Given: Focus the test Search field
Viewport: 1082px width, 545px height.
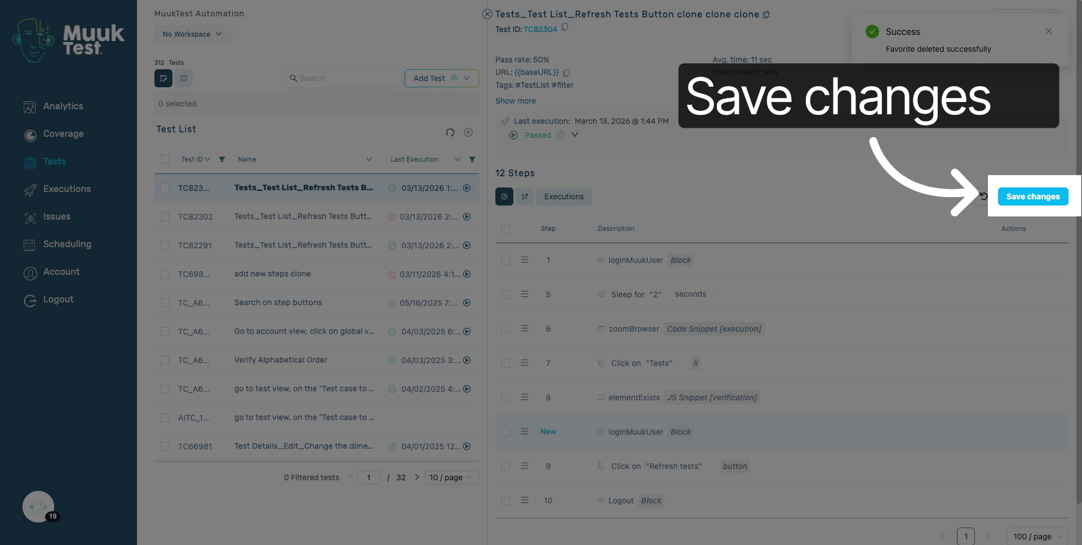Looking at the screenshot, I should click(344, 78).
